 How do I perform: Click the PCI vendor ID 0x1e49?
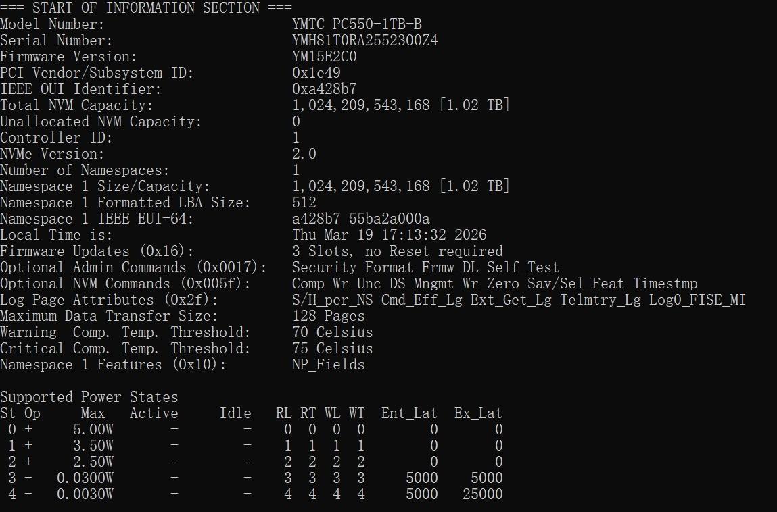(316, 73)
